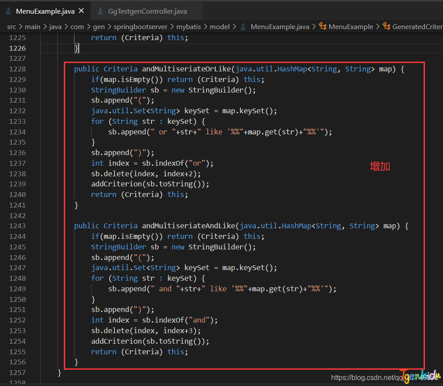Click class icon before GeneratedCriteria breadcrumb
443x386 pixels.
pos(387,26)
